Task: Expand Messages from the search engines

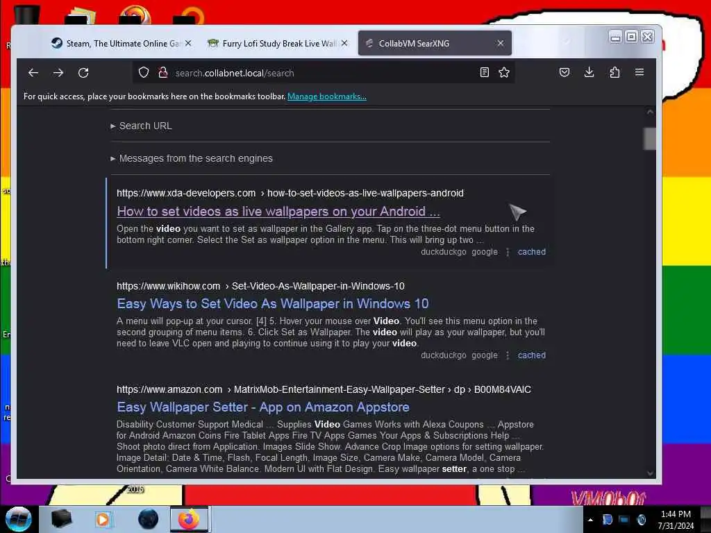Action: coord(192,159)
